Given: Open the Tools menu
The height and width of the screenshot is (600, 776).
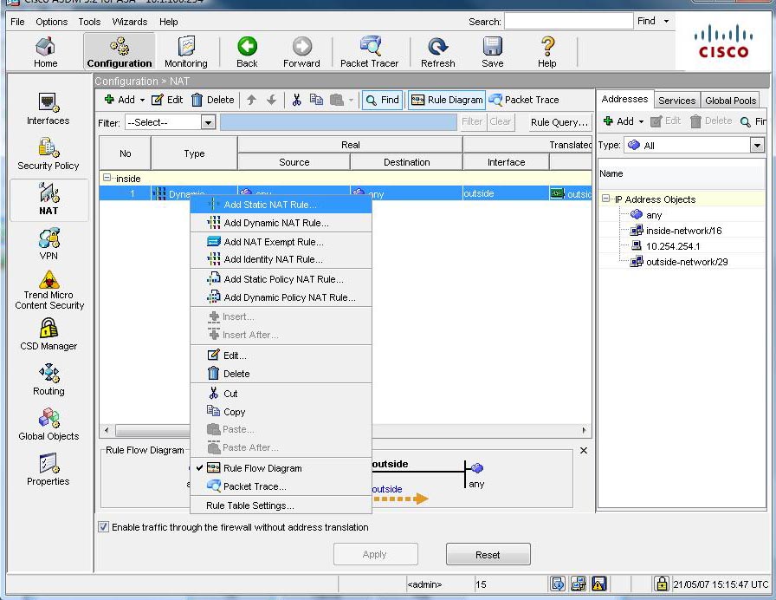Looking at the screenshot, I should click(x=89, y=22).
